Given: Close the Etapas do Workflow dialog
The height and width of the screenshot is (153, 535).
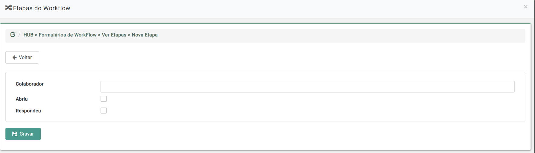Looking at the screenshot, I should [x=526, y=7].
